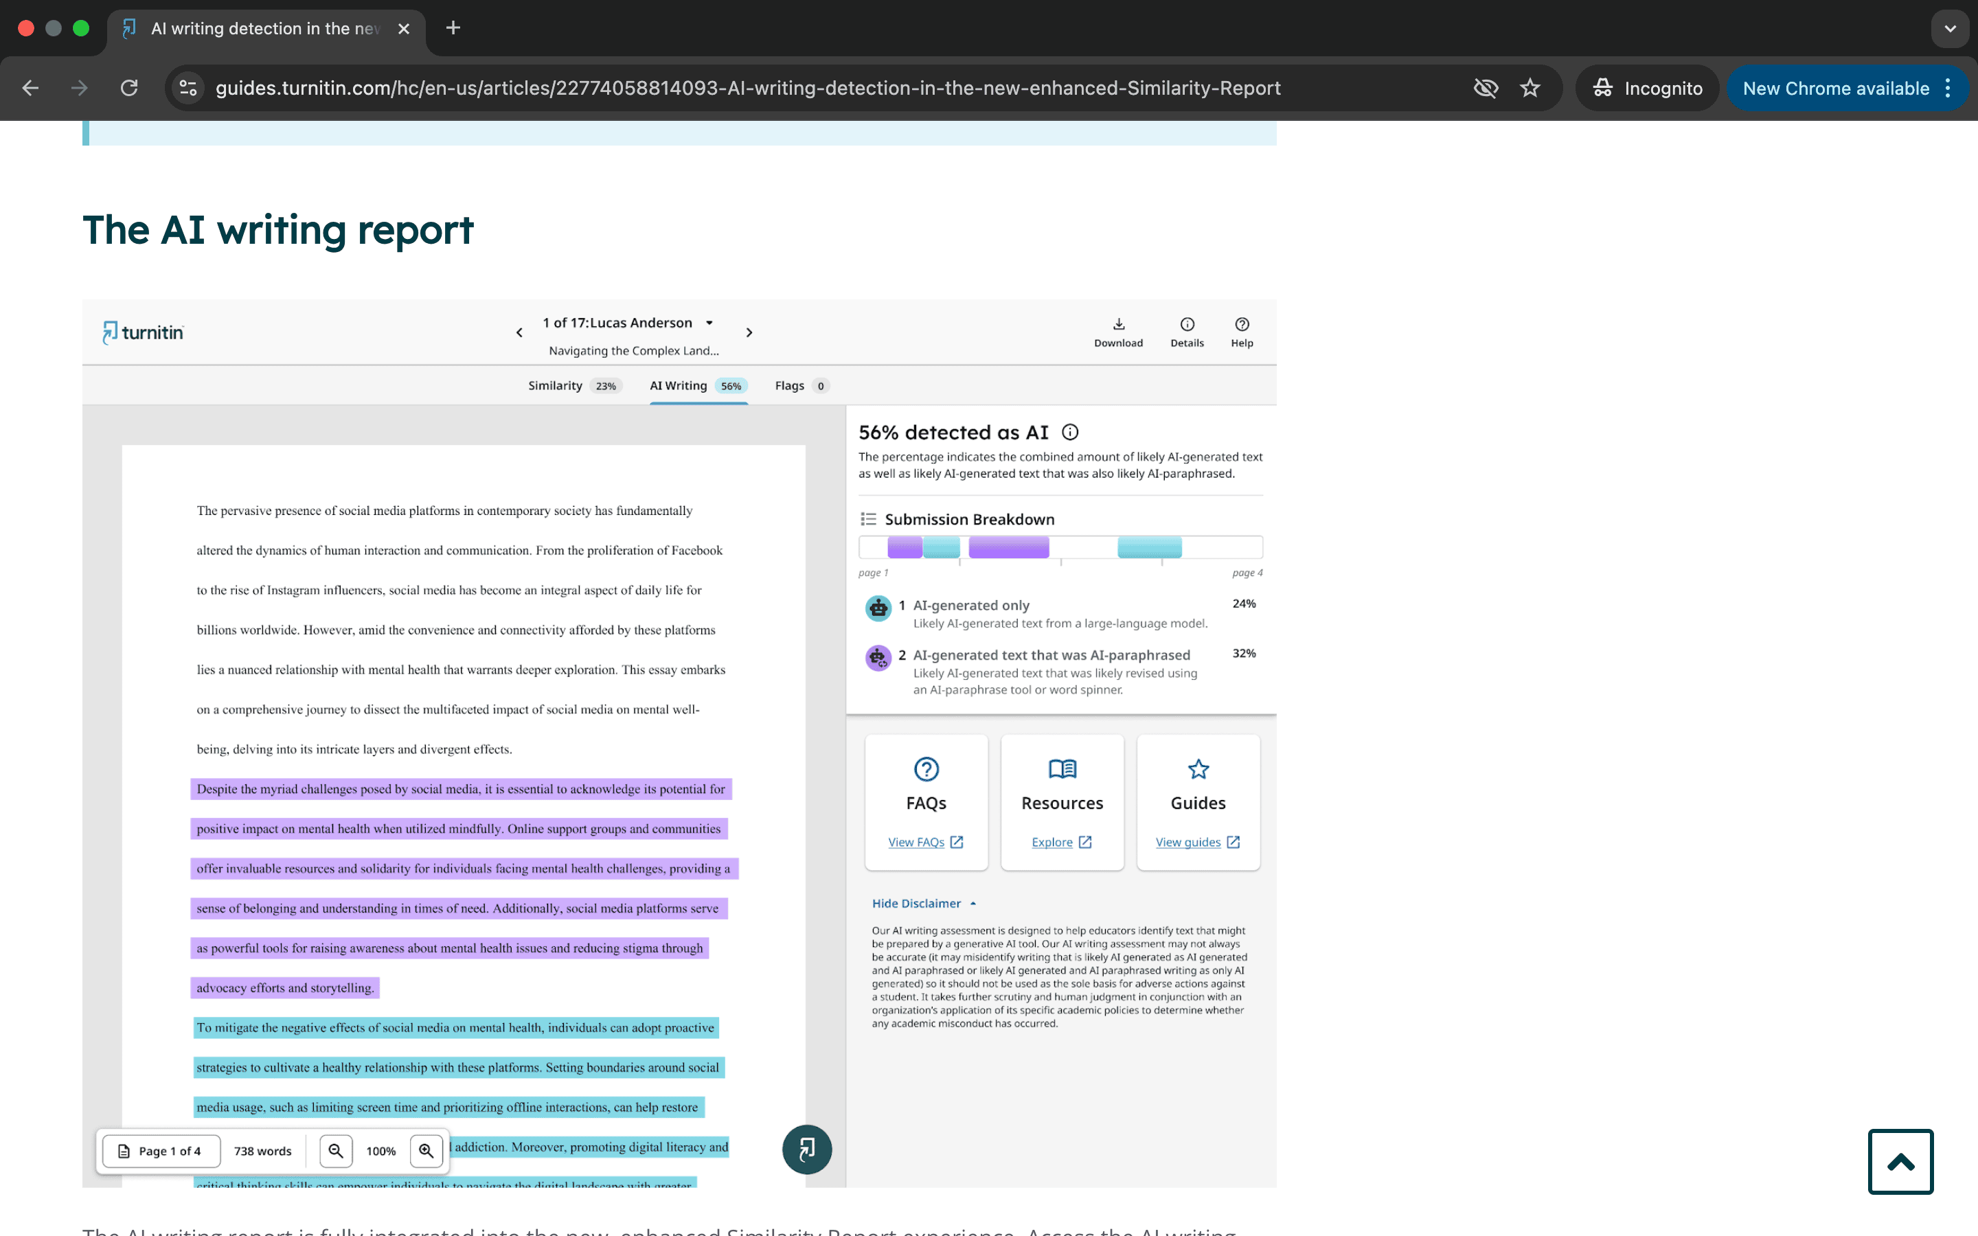
Task: Reload the current page
Action: (129, 89)
